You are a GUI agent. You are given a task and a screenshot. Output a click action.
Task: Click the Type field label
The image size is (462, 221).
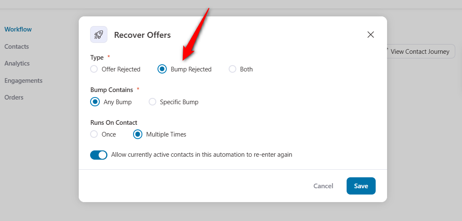[97, 57]
